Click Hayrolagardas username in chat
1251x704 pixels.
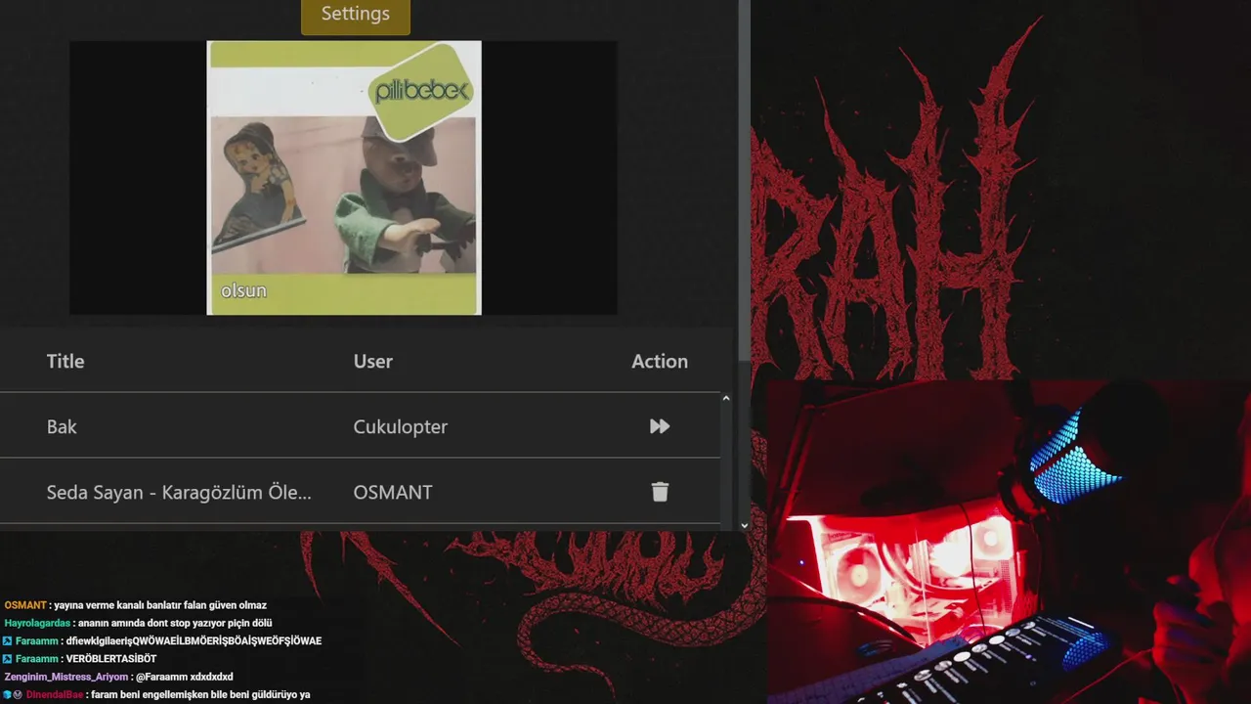click(x=37, y=623)
